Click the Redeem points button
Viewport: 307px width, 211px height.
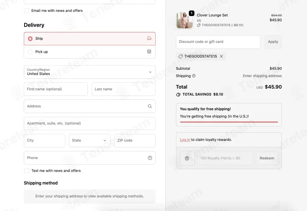[x=267, y=158]
